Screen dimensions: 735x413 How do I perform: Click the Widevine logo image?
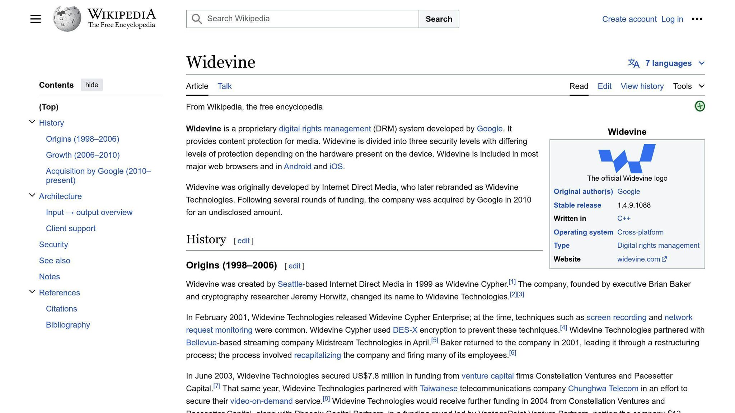(x=627, y=158)
